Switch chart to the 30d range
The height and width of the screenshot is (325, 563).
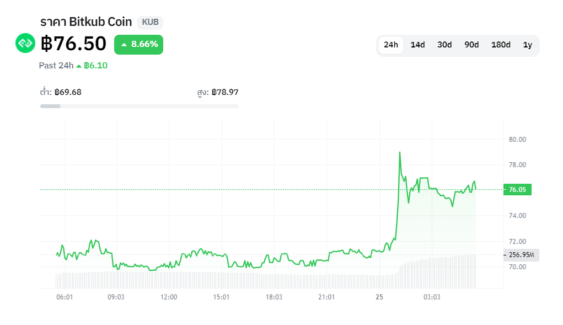[x=444, y=45]
